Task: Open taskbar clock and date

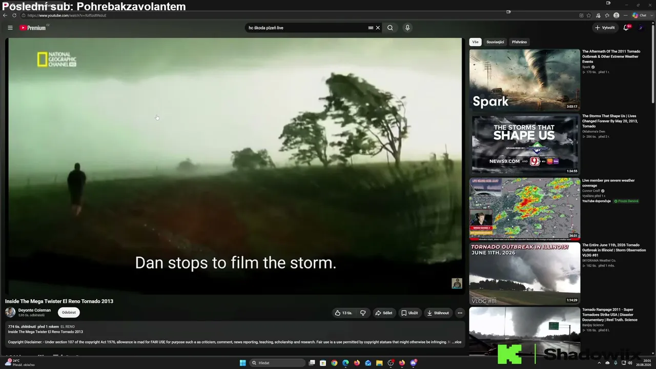Action: [x=643, y=363]
